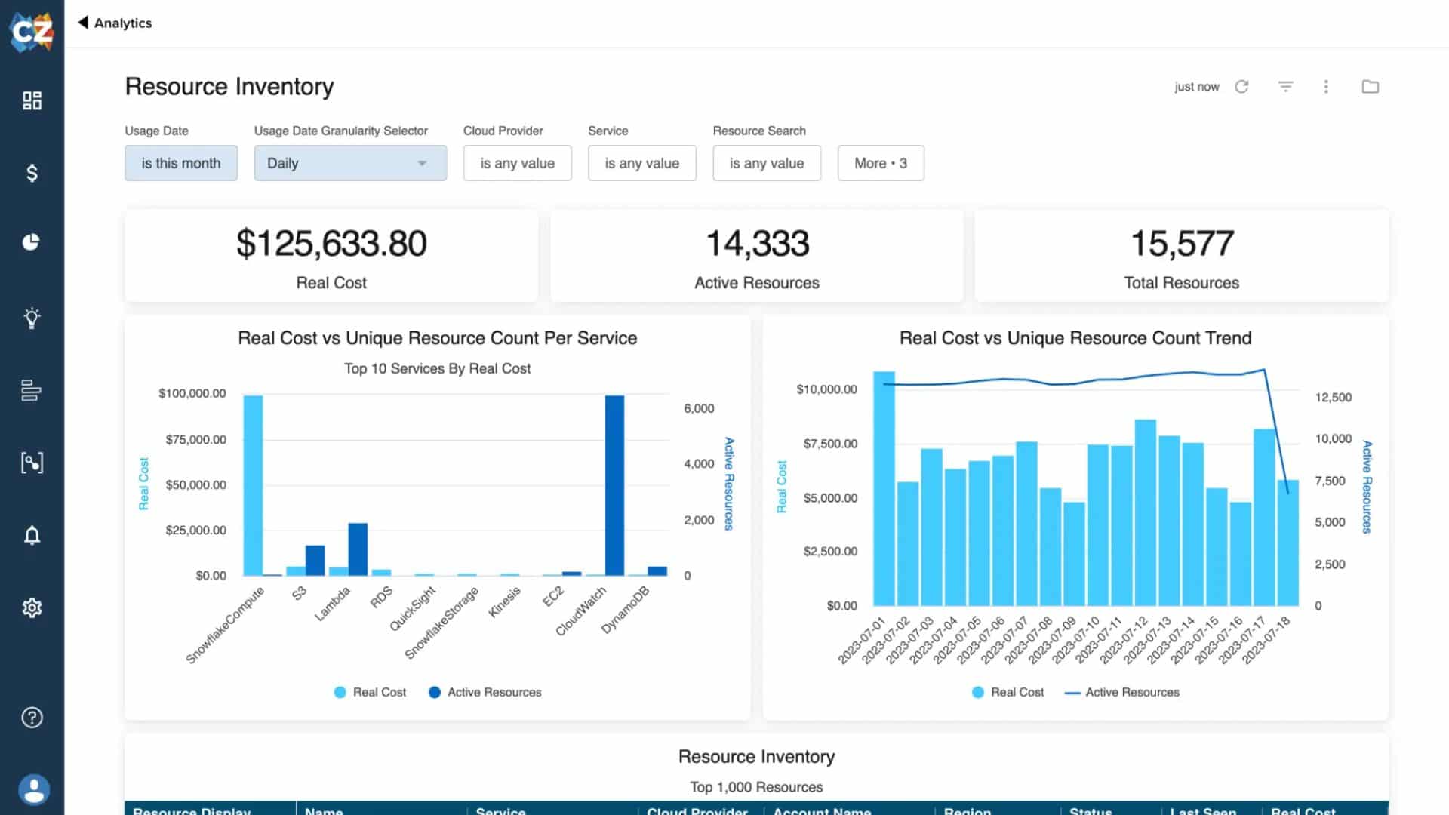1449x815 pixels.
Task: Open the help question mark icon
Action: 32,717
